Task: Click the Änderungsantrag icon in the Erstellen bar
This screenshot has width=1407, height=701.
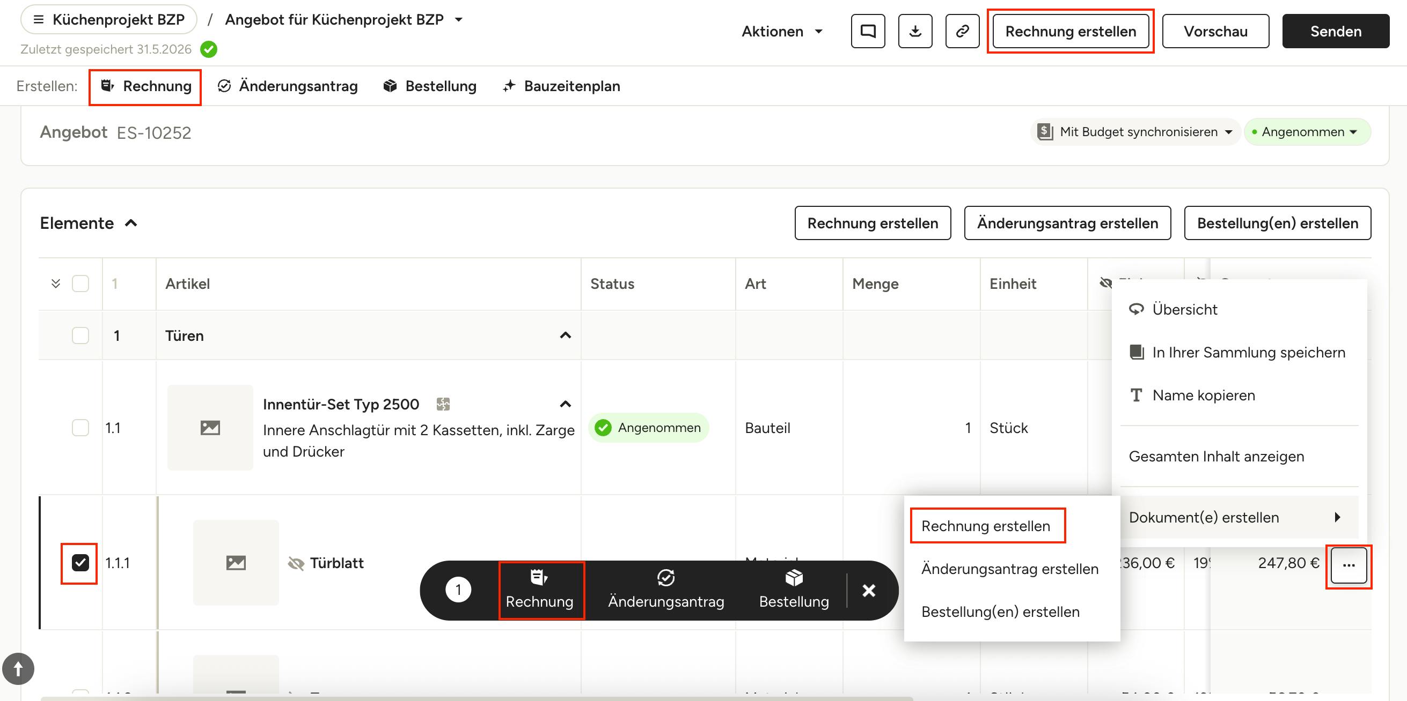Action: [x=224, y=86]
